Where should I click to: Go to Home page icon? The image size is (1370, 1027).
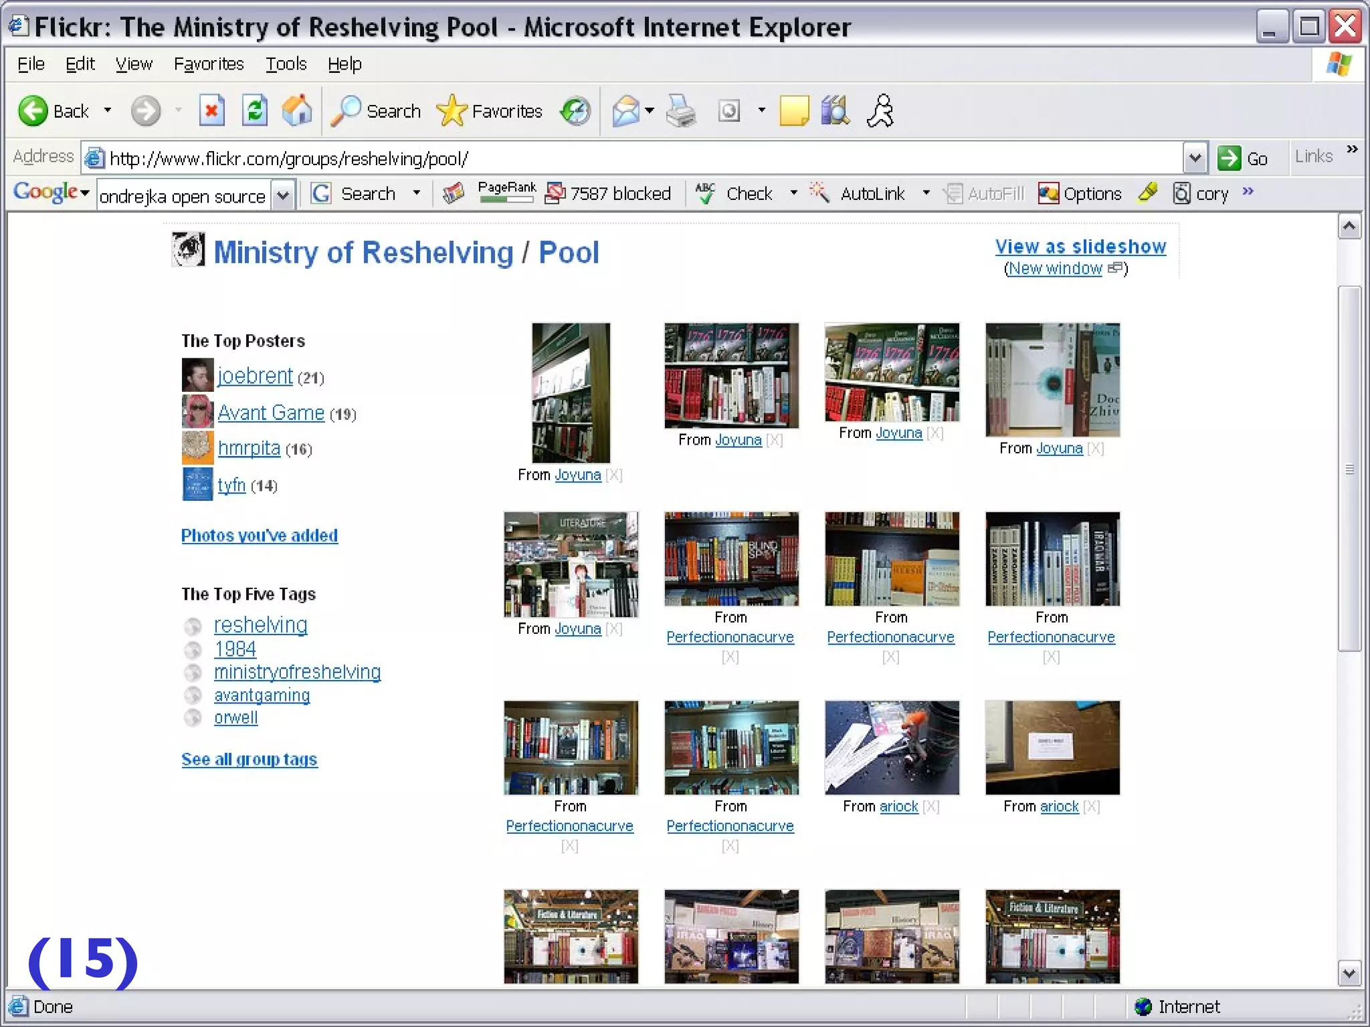[x=297, y=110]
